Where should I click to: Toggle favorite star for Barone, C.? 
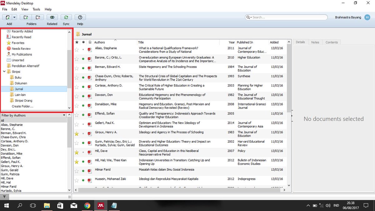[x=77, y=59]
